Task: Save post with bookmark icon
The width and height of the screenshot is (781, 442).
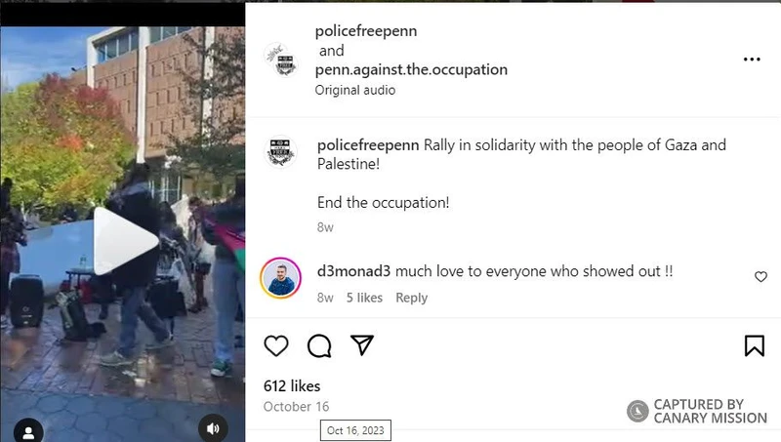Action: pos(754,345)
